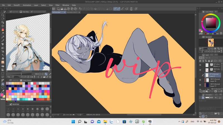Screen dimensions: 223x125
Task: Click the Undo arrow in command bar
Action: pyautogui.click(x=80, y=9)
